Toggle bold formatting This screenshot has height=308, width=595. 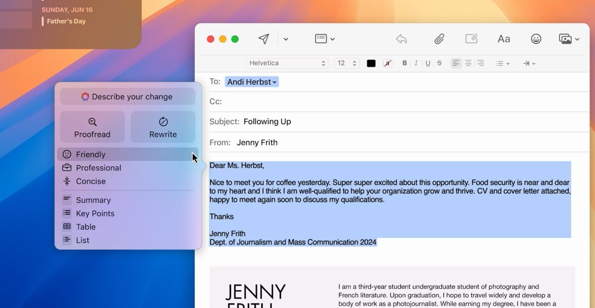(x=405, y=63)
